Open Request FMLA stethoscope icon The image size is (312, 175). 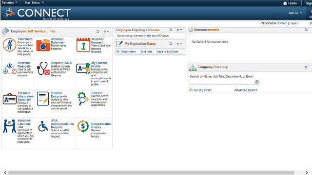[43, 69]
